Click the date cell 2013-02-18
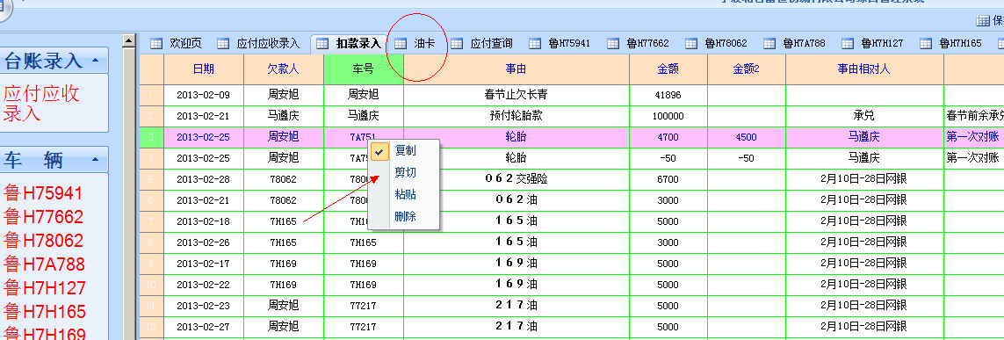Image resolution: width=1004 pixels, height=340 pixels. (204, 221)
